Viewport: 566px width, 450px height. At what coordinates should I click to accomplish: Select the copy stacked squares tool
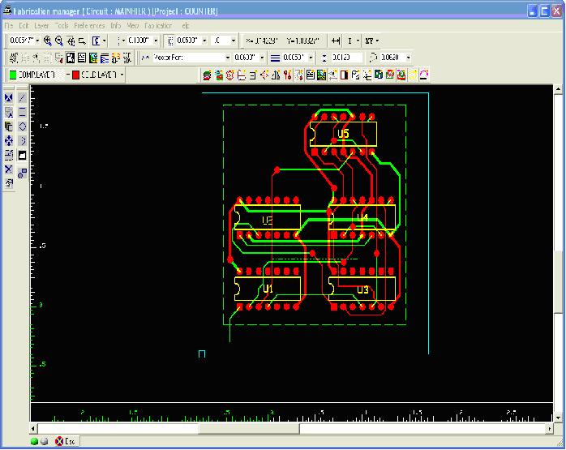(x=9, y=126)
